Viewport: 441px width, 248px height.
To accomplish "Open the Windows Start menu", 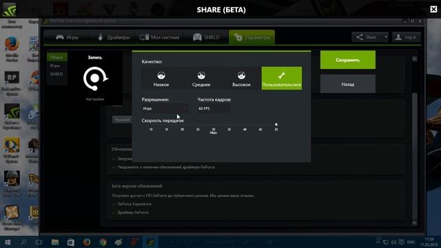I will coord(8,242).
